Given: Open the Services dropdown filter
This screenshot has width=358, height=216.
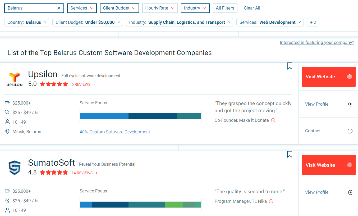Looking at the screenshot, I should pos(82,8).
